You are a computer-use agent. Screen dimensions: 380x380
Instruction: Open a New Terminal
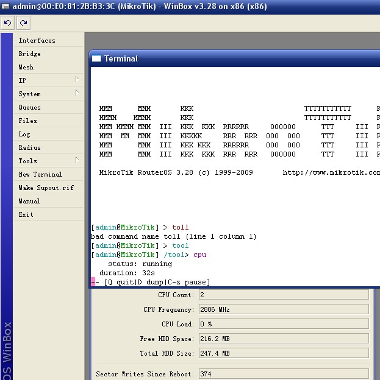(49, 174)
